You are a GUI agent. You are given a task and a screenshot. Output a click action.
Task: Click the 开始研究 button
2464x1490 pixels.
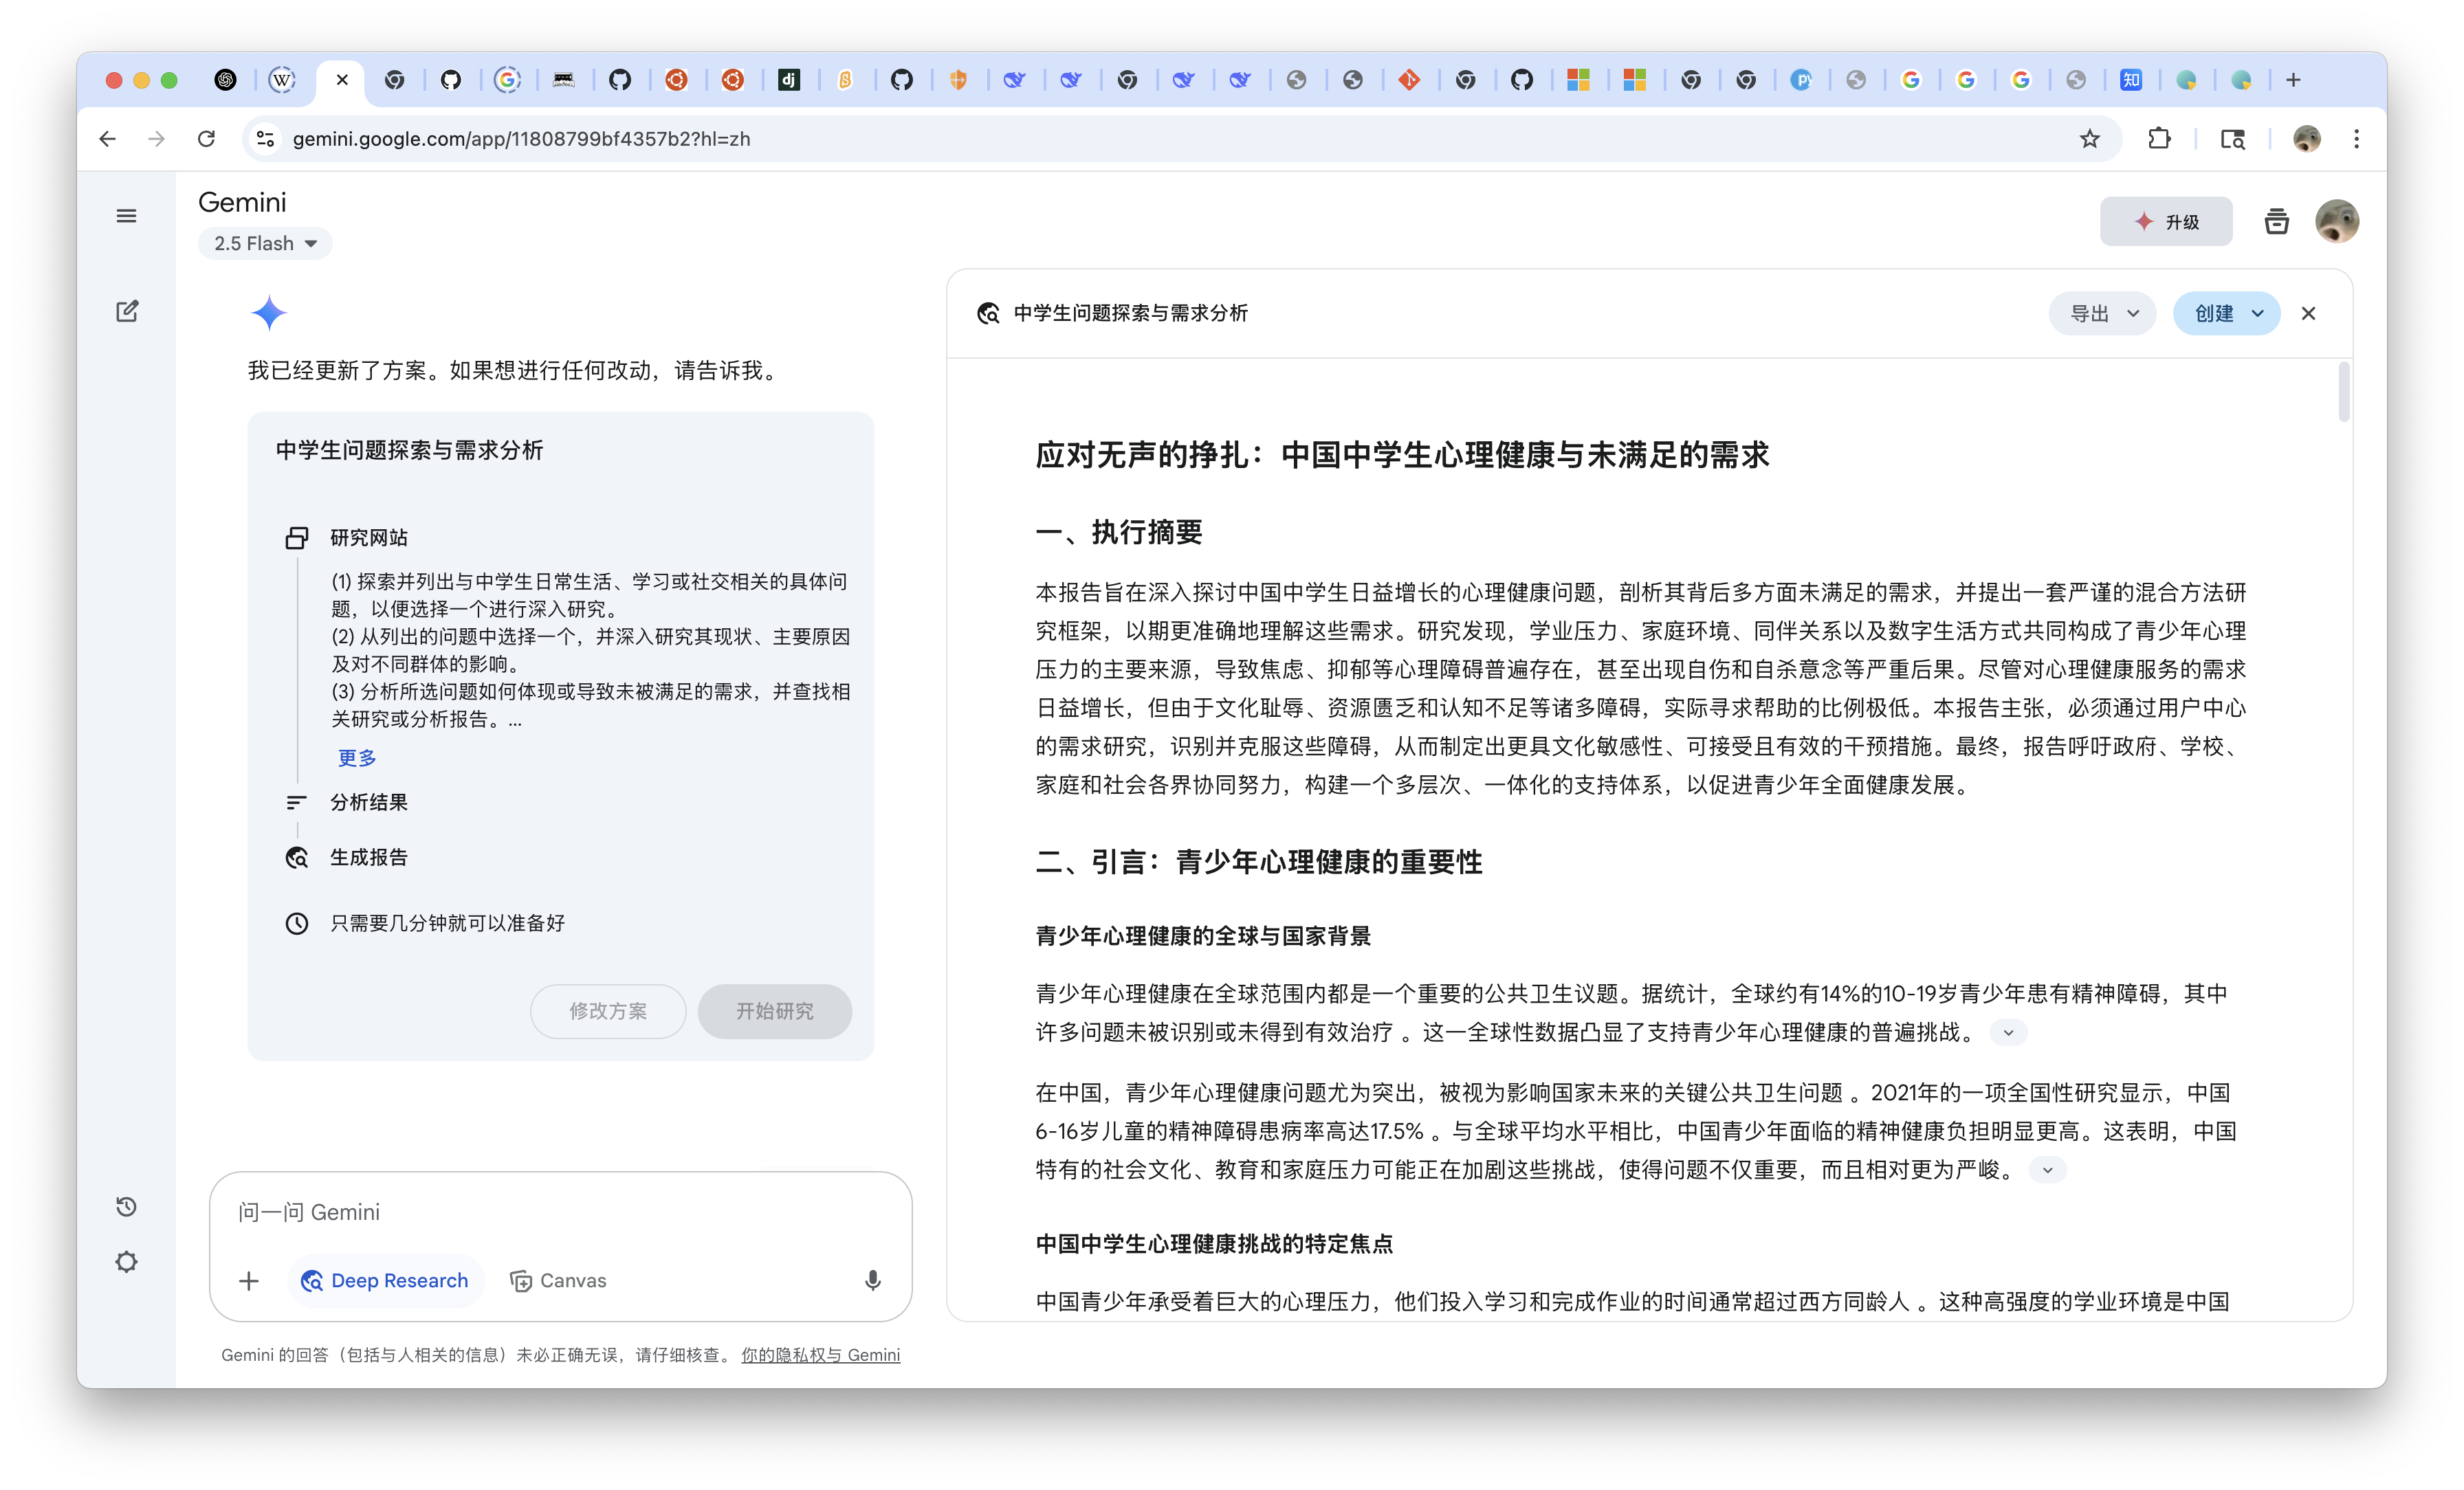click(775, 1011)
